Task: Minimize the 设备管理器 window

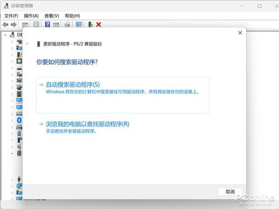Action: (242, 6)
